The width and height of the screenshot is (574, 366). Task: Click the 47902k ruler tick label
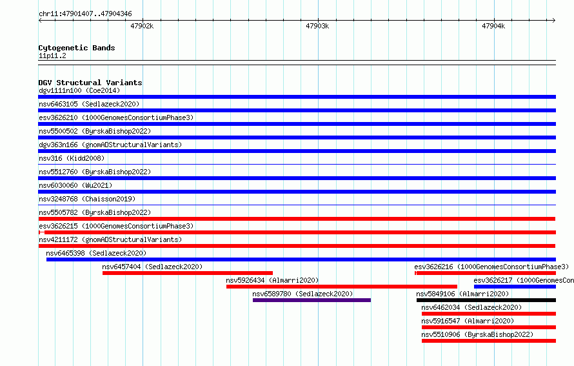pyautogui.click(x=142, y=26)
